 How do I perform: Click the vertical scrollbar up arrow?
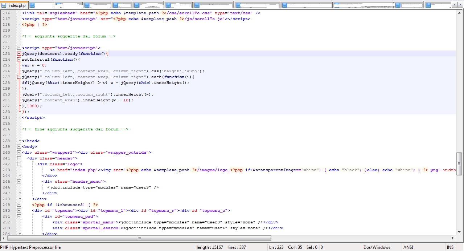[x=460, y=13]
